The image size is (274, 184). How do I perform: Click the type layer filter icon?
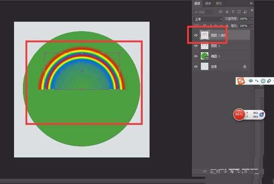click(x=233, y=11)
